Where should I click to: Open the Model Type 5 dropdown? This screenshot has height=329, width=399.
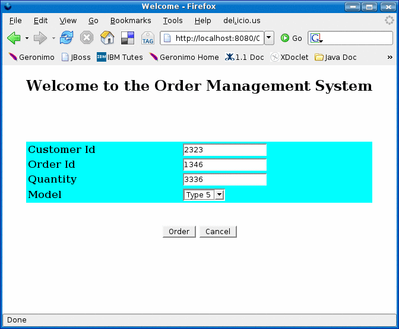coord(204,195)
